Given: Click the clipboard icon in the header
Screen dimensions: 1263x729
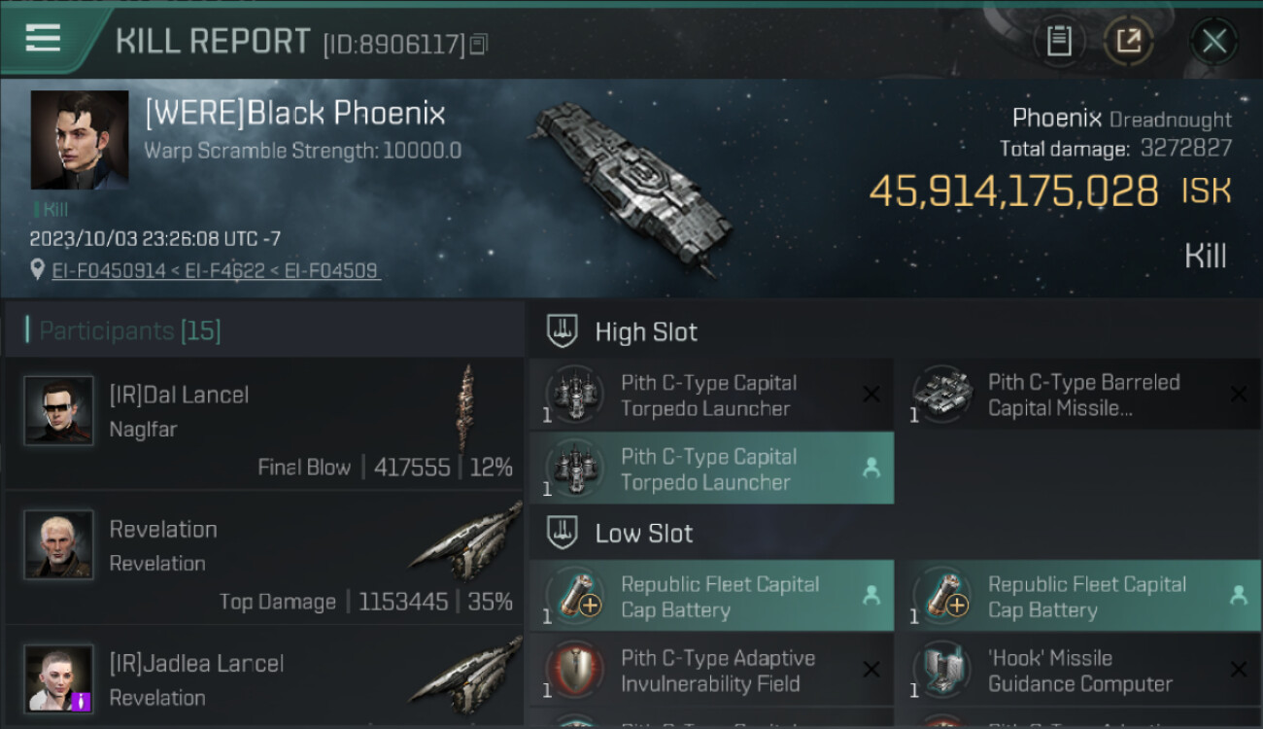Looking at the screenshot, I should tap(1059, 41).
